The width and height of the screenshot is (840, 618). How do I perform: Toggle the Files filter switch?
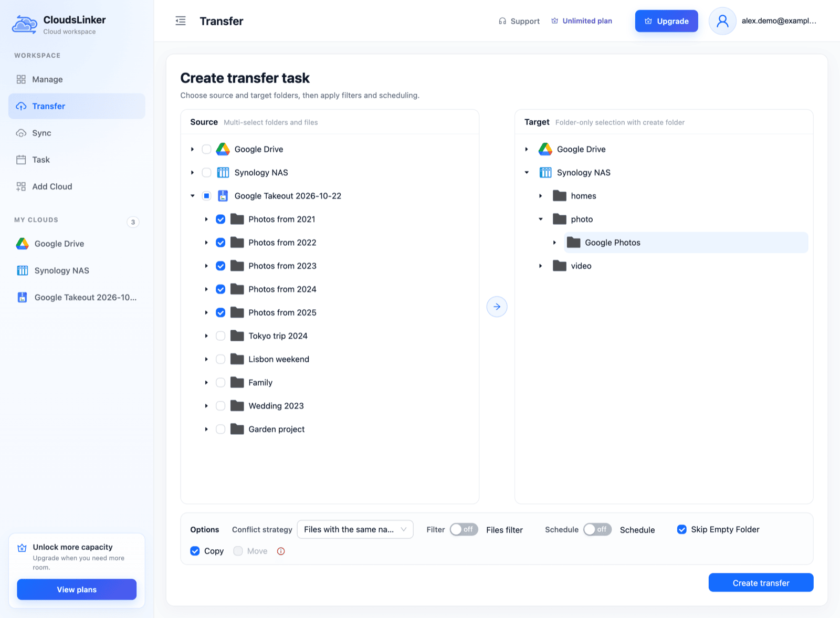pyautogui.click(x=464, y=529)
